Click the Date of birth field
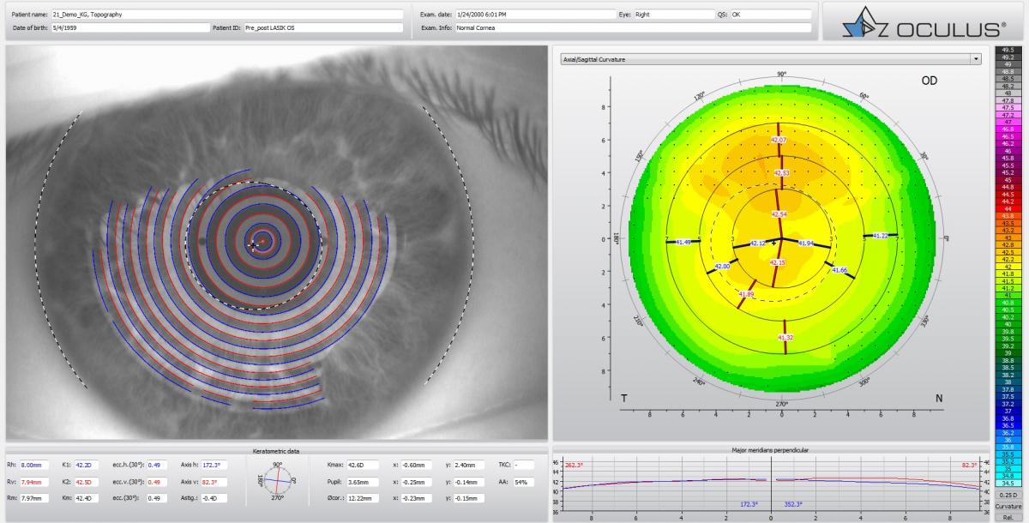 pyautogui.click(x=129, y=27)
